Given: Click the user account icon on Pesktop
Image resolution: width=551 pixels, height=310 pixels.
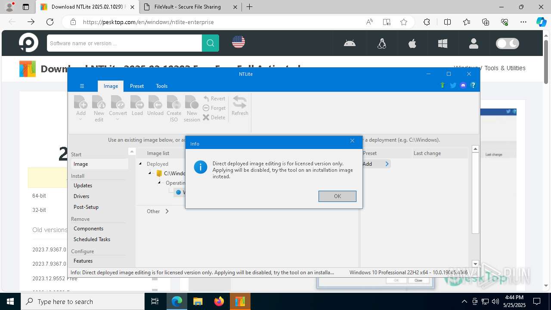Looking at the screenshot, I should pos(474,43).
